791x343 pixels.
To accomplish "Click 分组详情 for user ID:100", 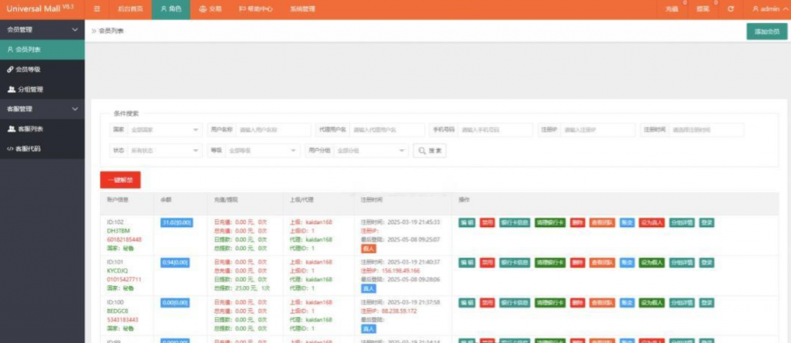I will (x=682, y=303).
